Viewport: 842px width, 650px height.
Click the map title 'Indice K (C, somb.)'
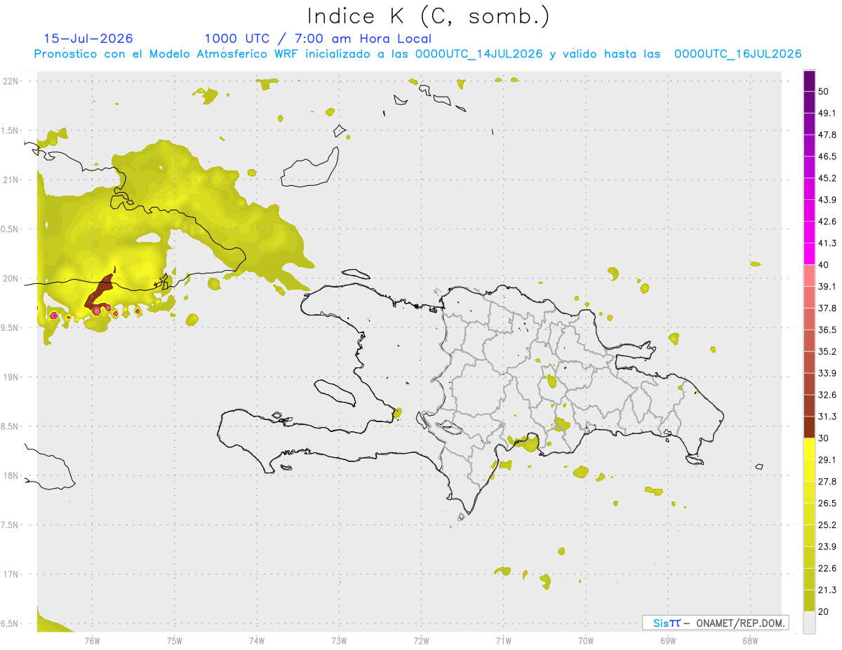tap(428, 15)
